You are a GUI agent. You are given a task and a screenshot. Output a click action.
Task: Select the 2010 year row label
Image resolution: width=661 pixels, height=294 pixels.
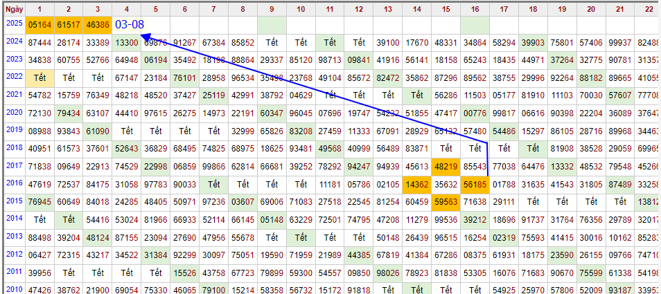(15, 288)
